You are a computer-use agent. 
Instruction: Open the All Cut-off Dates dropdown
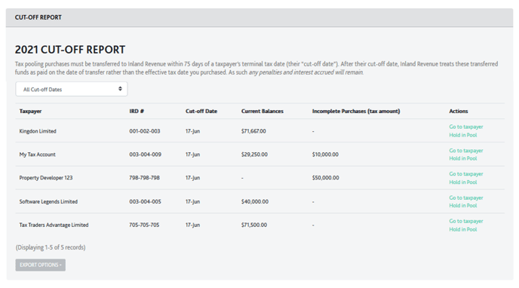[x=72, y=89]
